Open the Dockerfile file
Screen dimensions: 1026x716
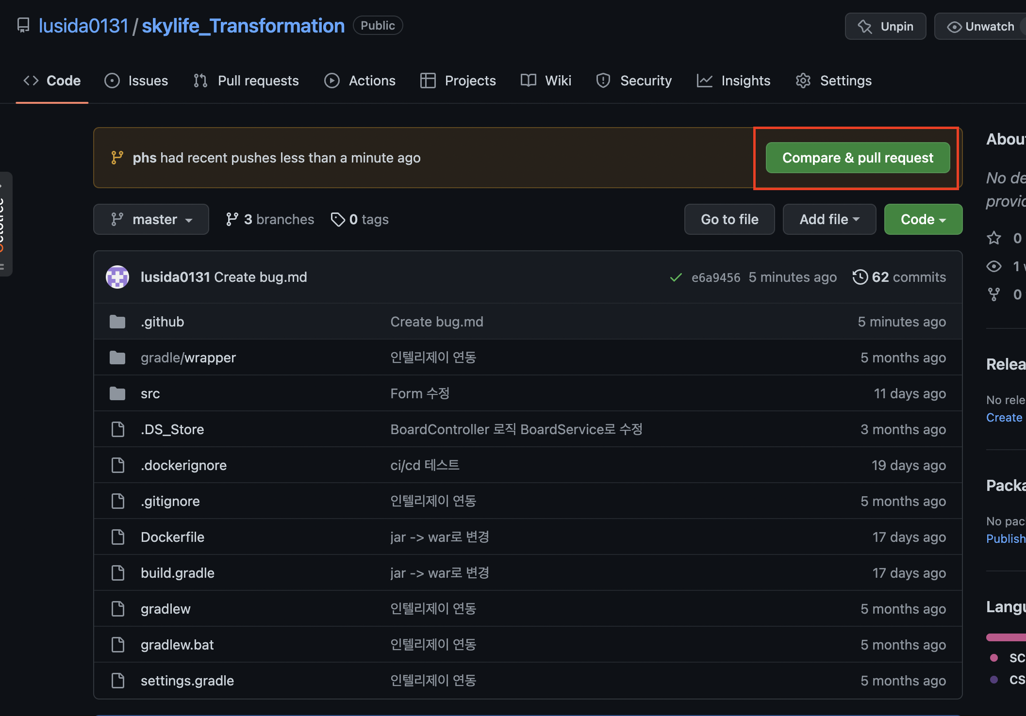click(x=172, y=537)
